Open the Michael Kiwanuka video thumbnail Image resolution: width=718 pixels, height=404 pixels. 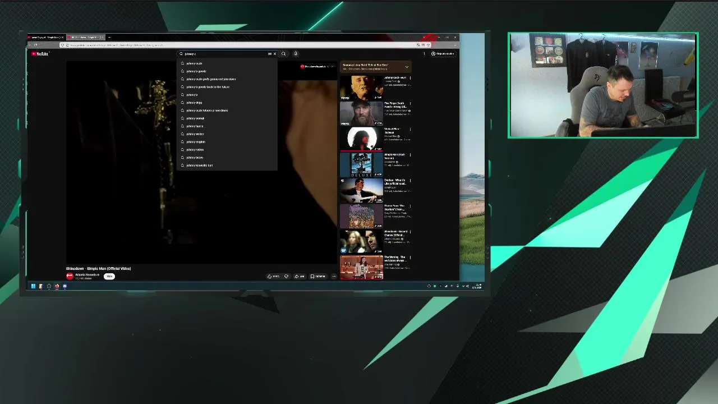[x=361, y=140]
